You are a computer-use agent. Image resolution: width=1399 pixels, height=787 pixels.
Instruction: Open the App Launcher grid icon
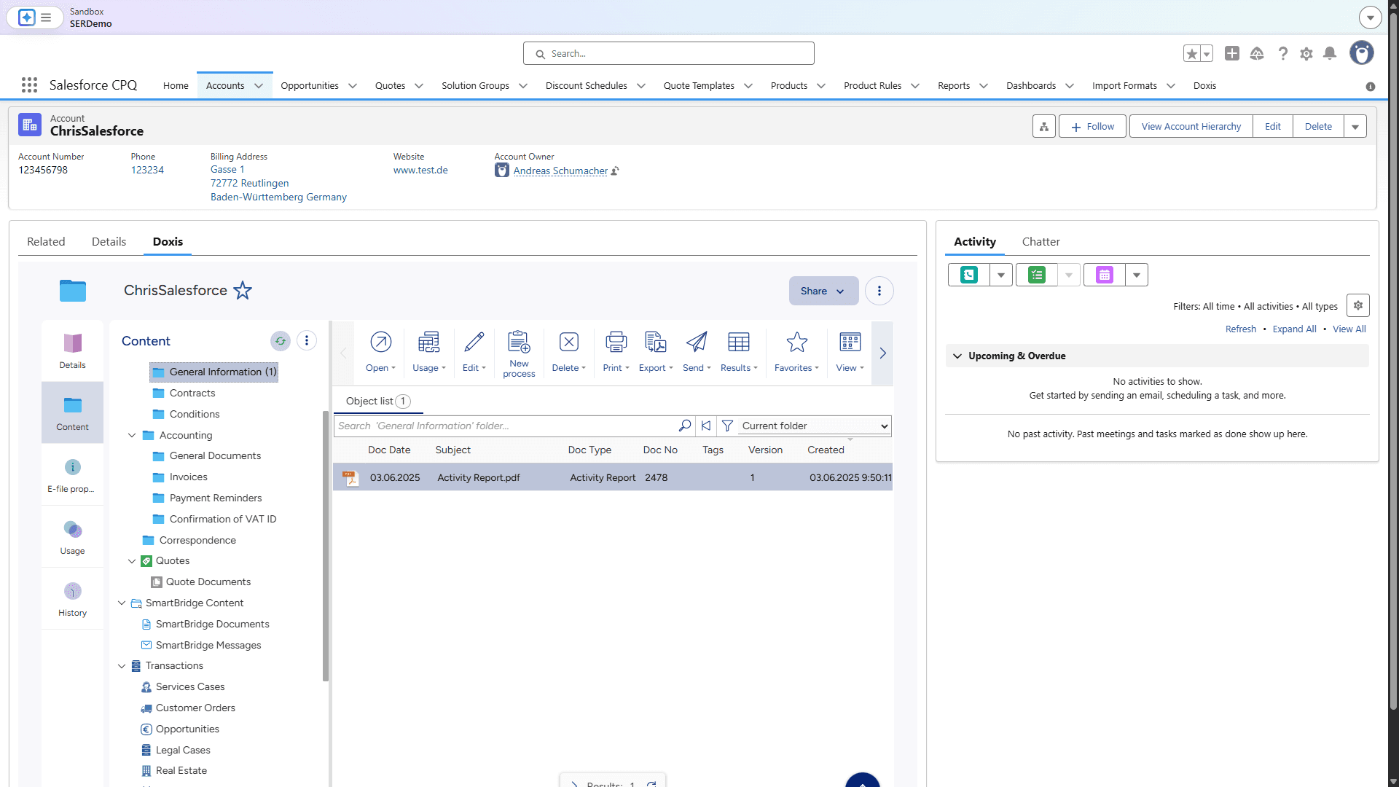pyautogui.click(x=29, y=85)
